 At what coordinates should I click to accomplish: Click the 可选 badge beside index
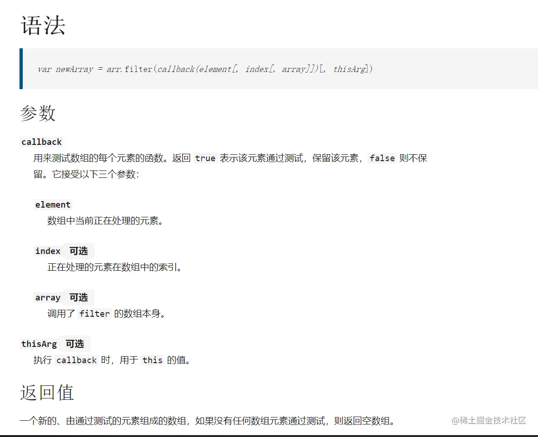[78, 251]
